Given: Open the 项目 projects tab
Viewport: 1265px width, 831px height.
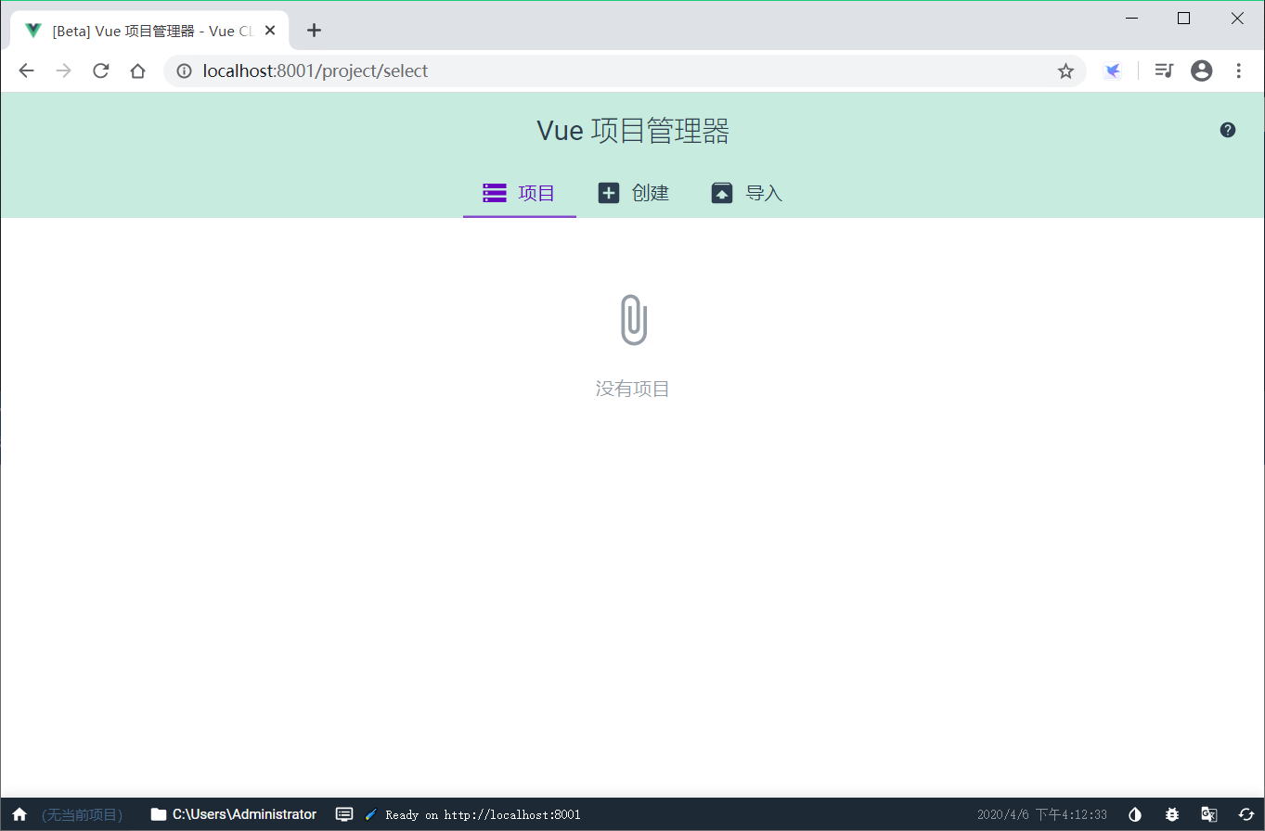Looking at the screenshot, I should click(520, 193).
